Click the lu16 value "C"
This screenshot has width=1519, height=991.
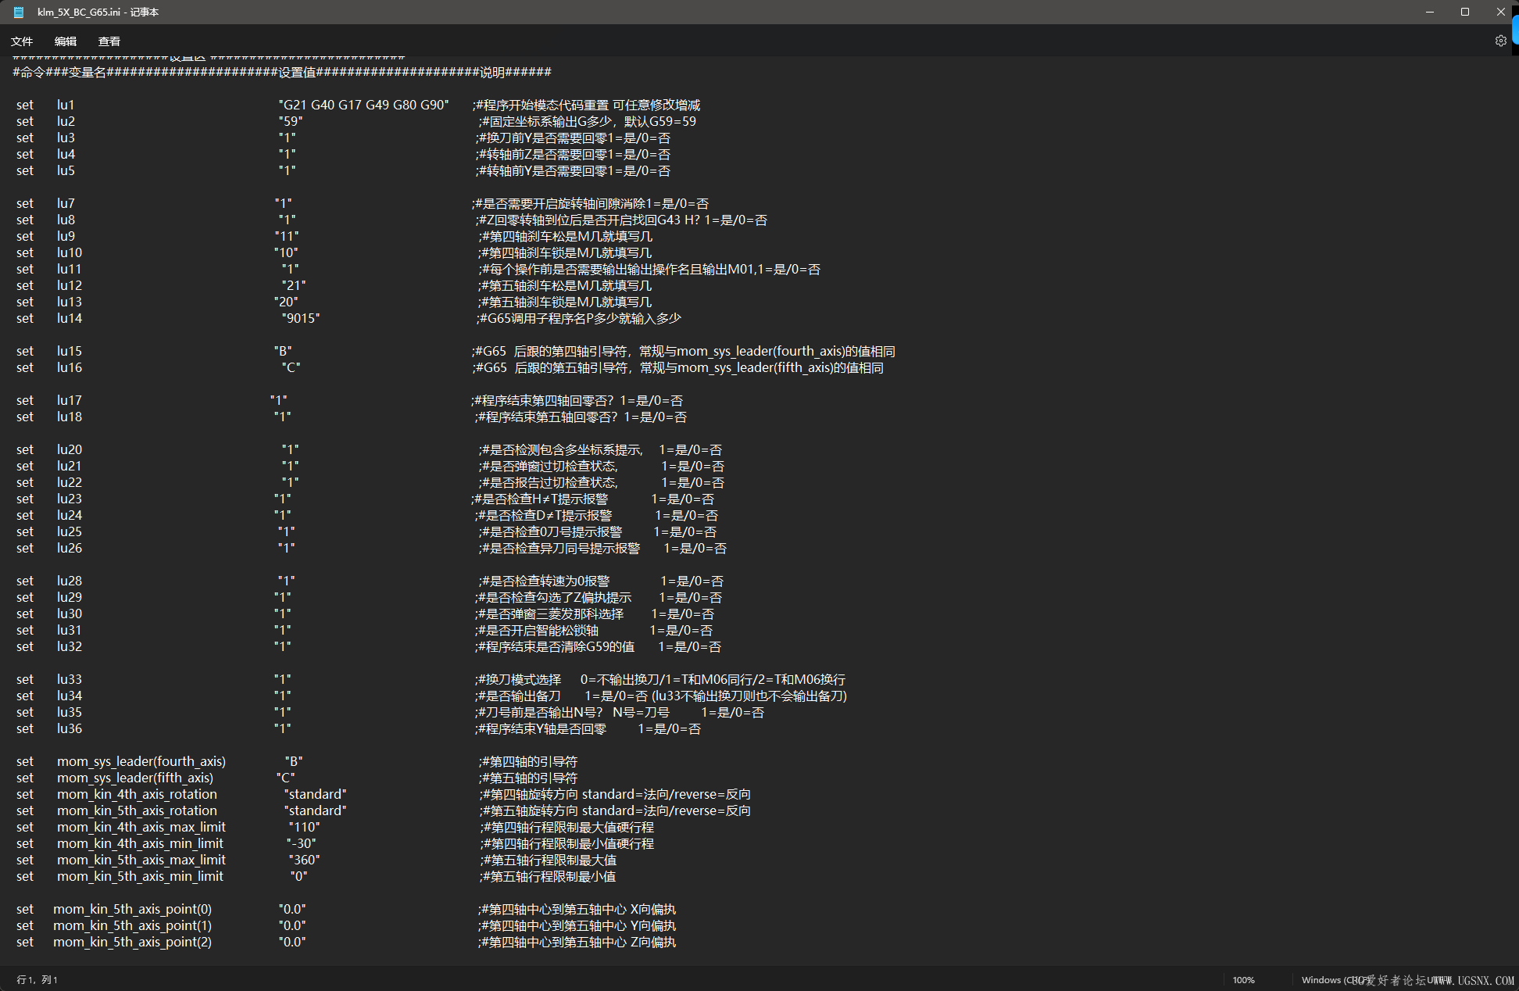[x=291, y=367]
